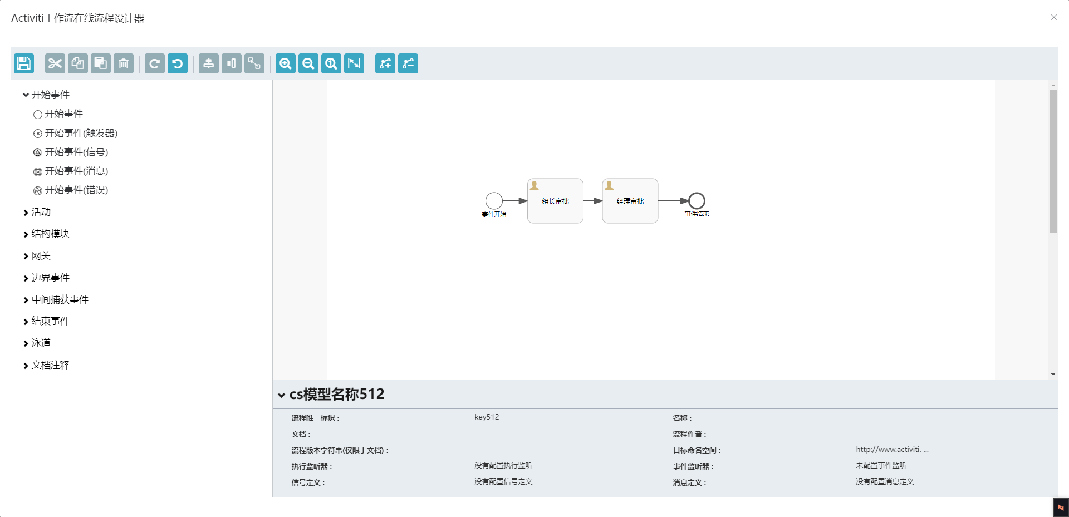The height and width of the screenshot is (517, 1069).
Task: Expand the 结束事件 category
Action: coord(46,321)
